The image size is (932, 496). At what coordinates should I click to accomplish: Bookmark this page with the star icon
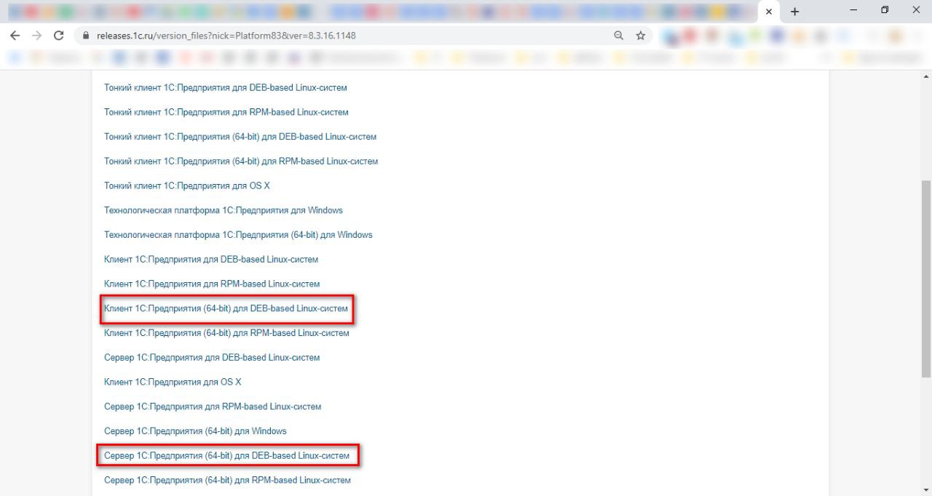click(641, 35)
